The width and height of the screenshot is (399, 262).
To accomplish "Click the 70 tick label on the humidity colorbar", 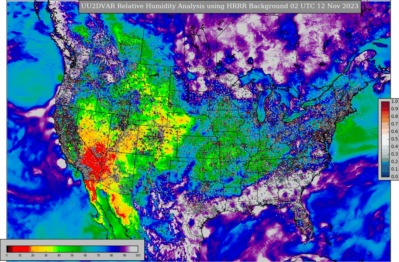I will pyautogui.click(x=98, y=255).
